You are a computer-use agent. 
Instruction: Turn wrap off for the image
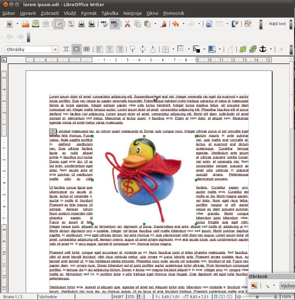point(66,49)
